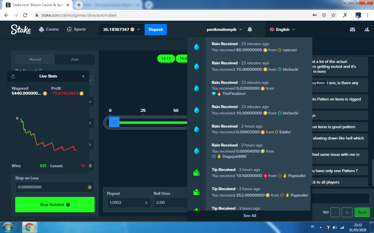Bookmark this page with star icon

point(333,15)
